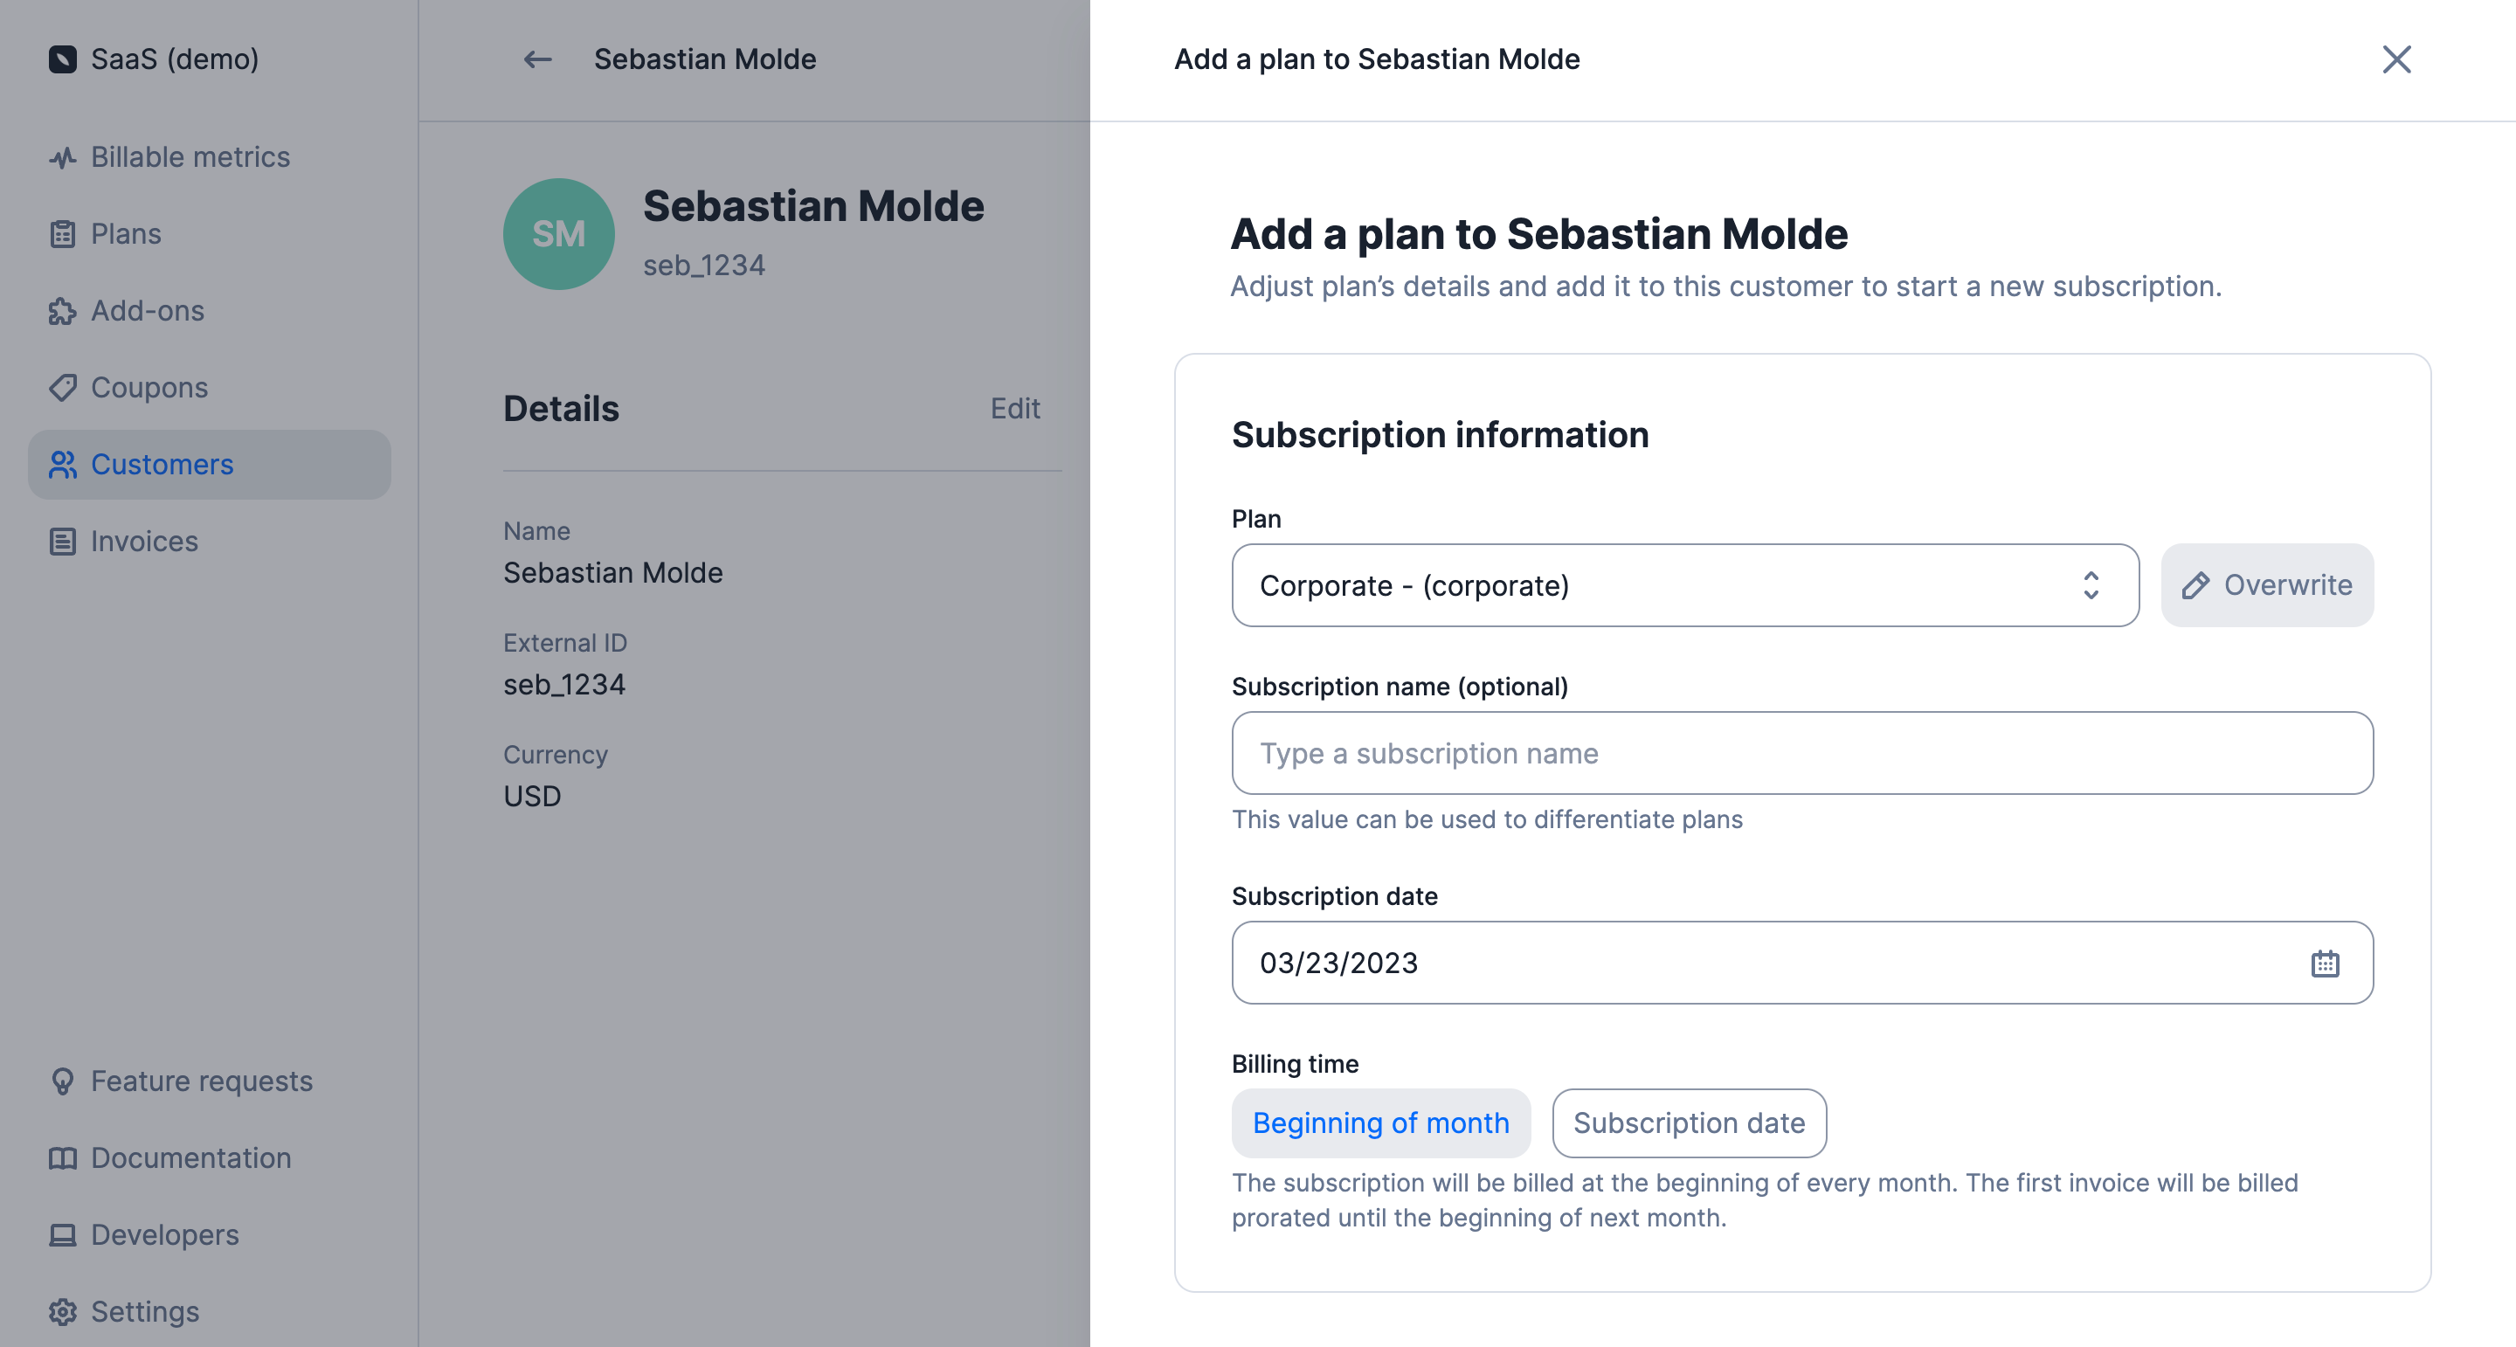
Task: Click the Add-ons puzzle icon
Action: click(x=63, y=312)
